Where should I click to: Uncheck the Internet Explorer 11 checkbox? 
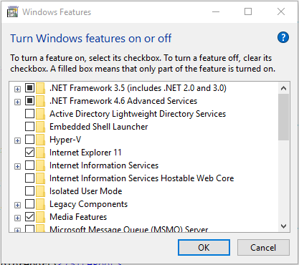[x=29, y=153]
